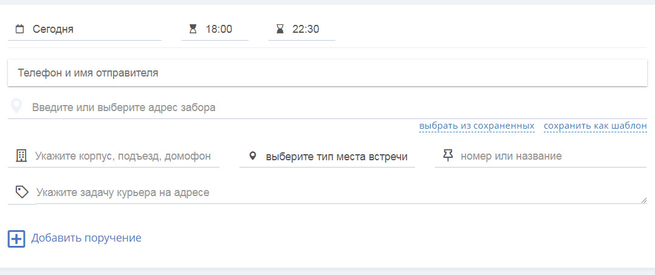Click the plus icon to add an errand
This screenshot has height=275, width=655.
tap(16, 239)
